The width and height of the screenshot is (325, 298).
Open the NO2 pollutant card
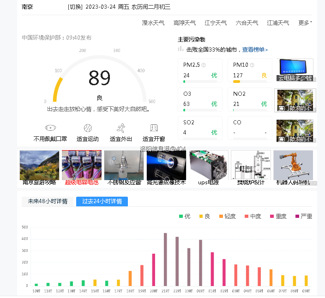click(250, 99)
